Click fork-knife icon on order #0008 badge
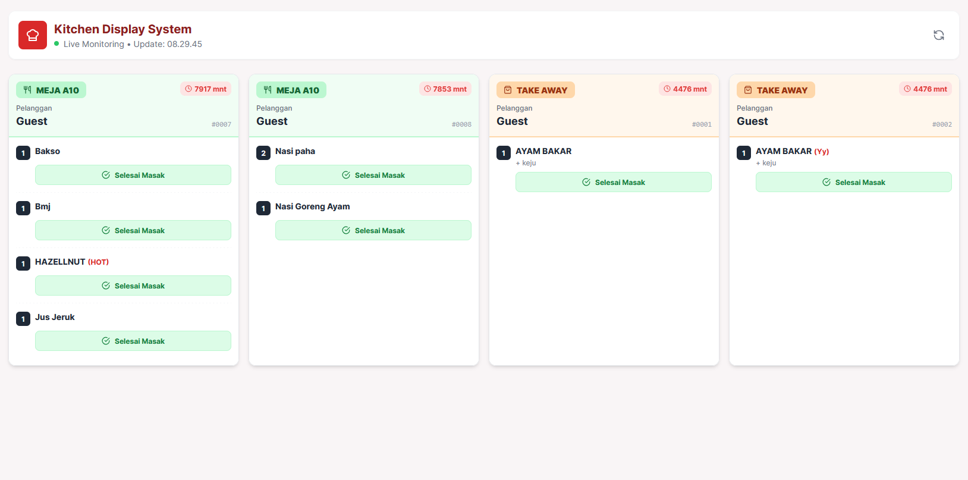Screen dimensions: 968x480 [x=268, y=90]
